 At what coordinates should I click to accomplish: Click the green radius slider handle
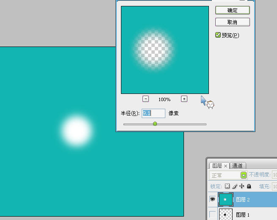pyautogui.click(x=155, y=124)
